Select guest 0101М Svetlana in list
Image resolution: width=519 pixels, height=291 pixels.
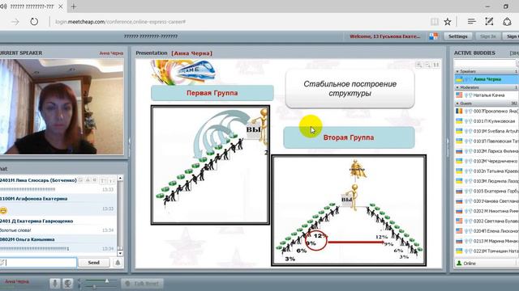coord(487,131)
